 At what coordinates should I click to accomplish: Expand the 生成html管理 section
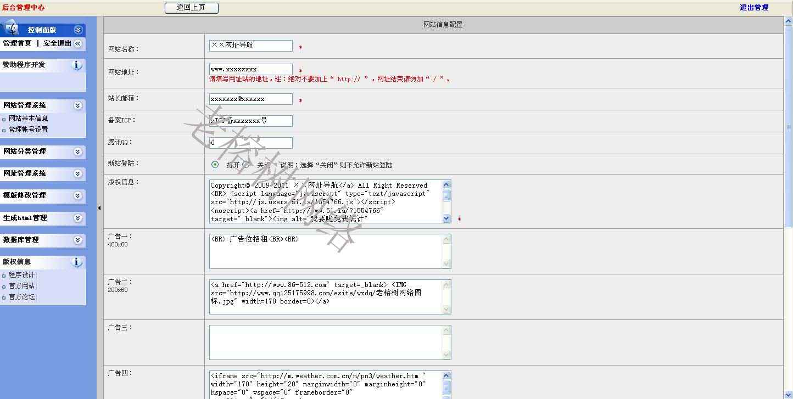[x=78, y=218]
